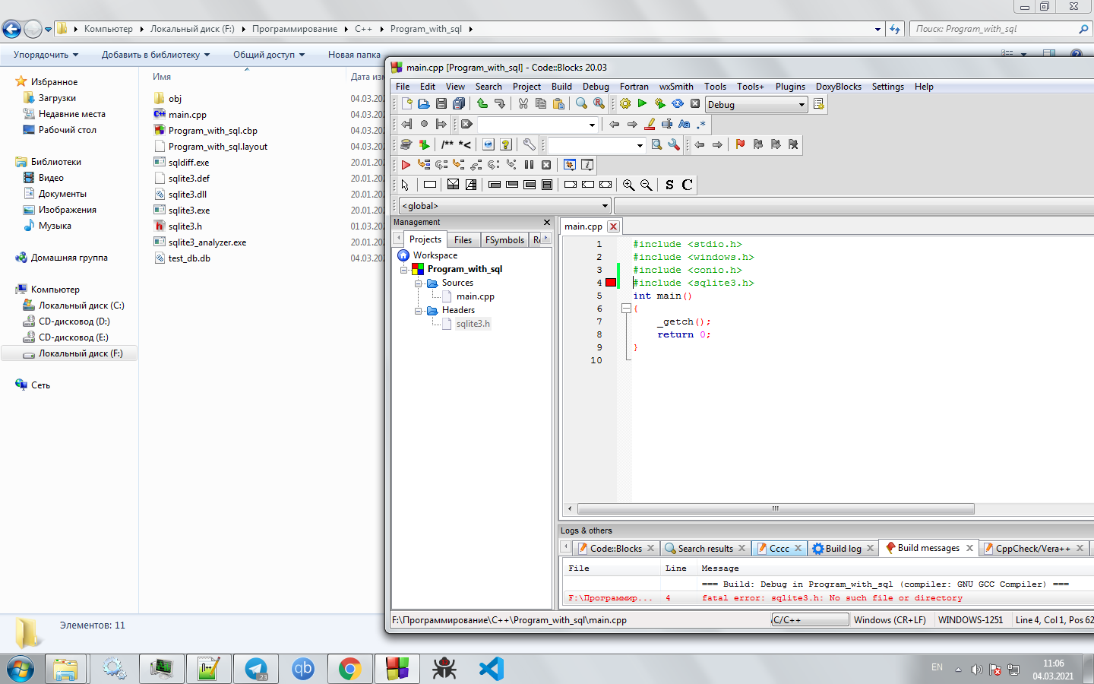
Task: Click the Save all files icon
Action: [459, 104]
